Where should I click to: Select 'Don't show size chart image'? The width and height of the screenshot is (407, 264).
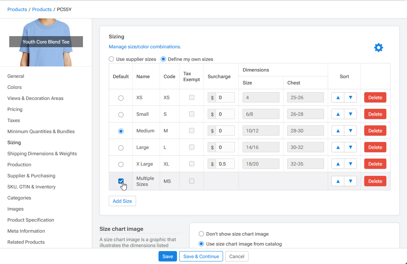[201, 233]
